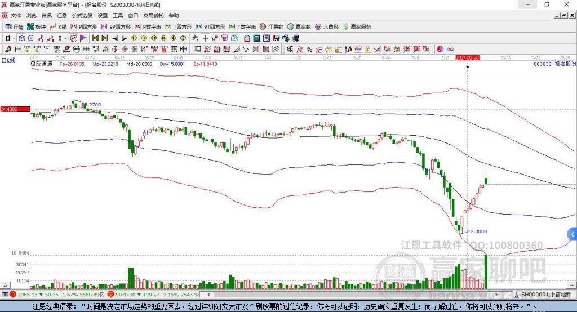Screen dimensions: 577x312
Task: Open the 江恩轮 Gann wheel tool
Action: [x=272, y=27]
